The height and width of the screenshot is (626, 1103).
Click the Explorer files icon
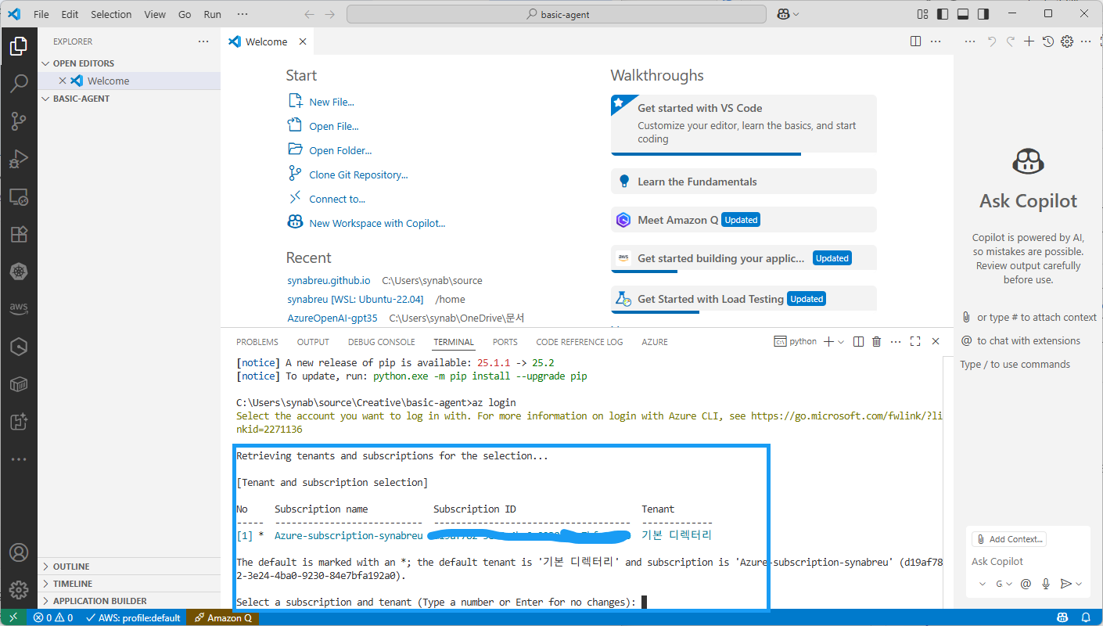[x=19, y=46]
